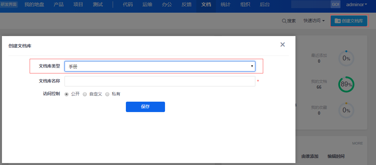Open the 后台 menu

click(265, 5)
